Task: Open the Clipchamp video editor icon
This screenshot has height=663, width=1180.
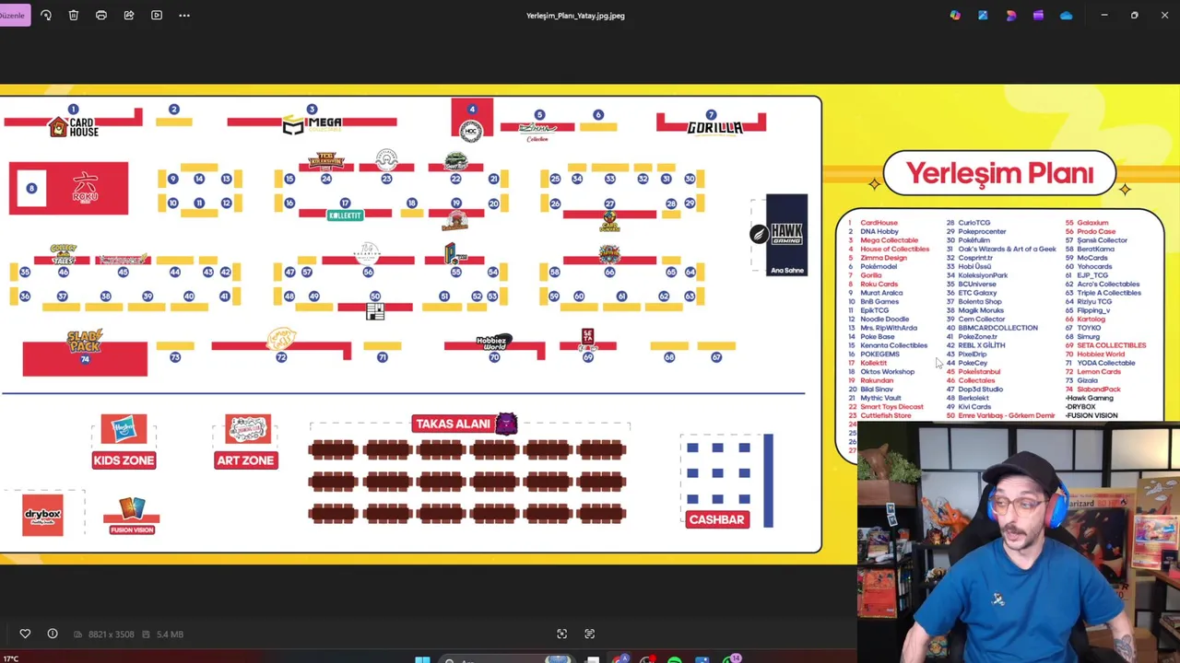Action: [1038, 15]
